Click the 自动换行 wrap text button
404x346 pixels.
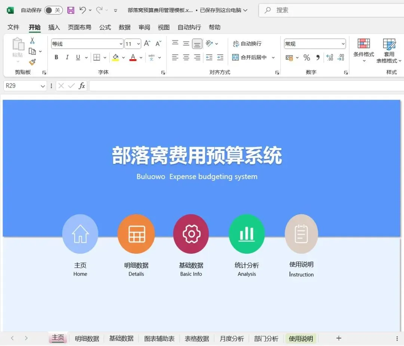click(x=247, y=43)
